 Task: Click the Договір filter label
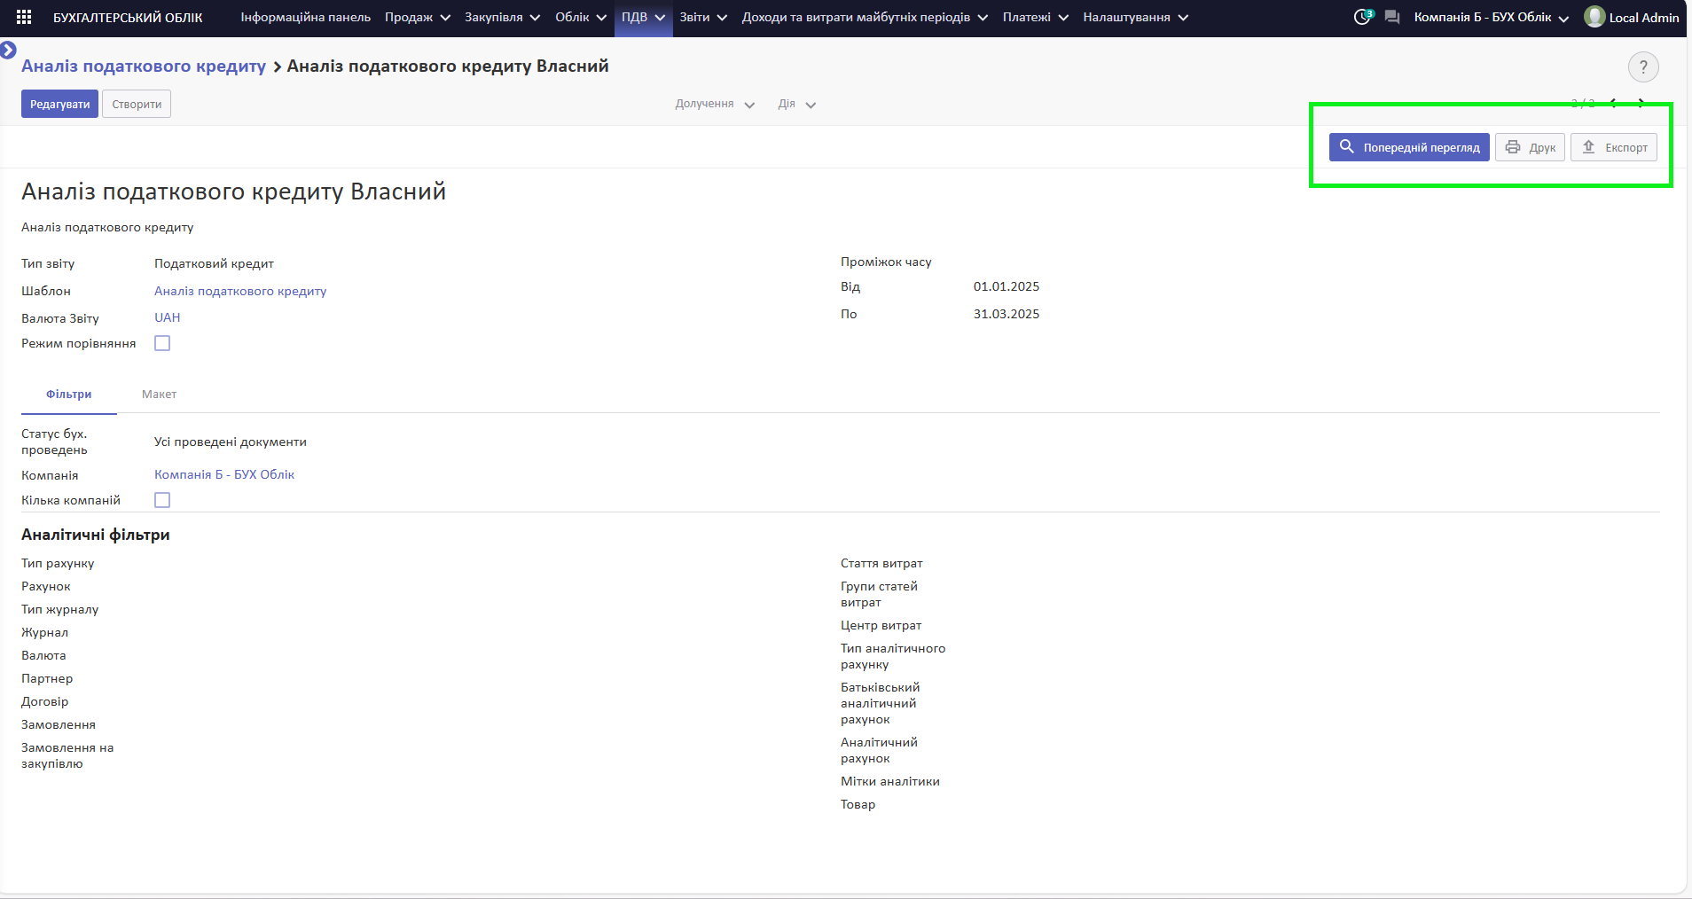(44, 701)
